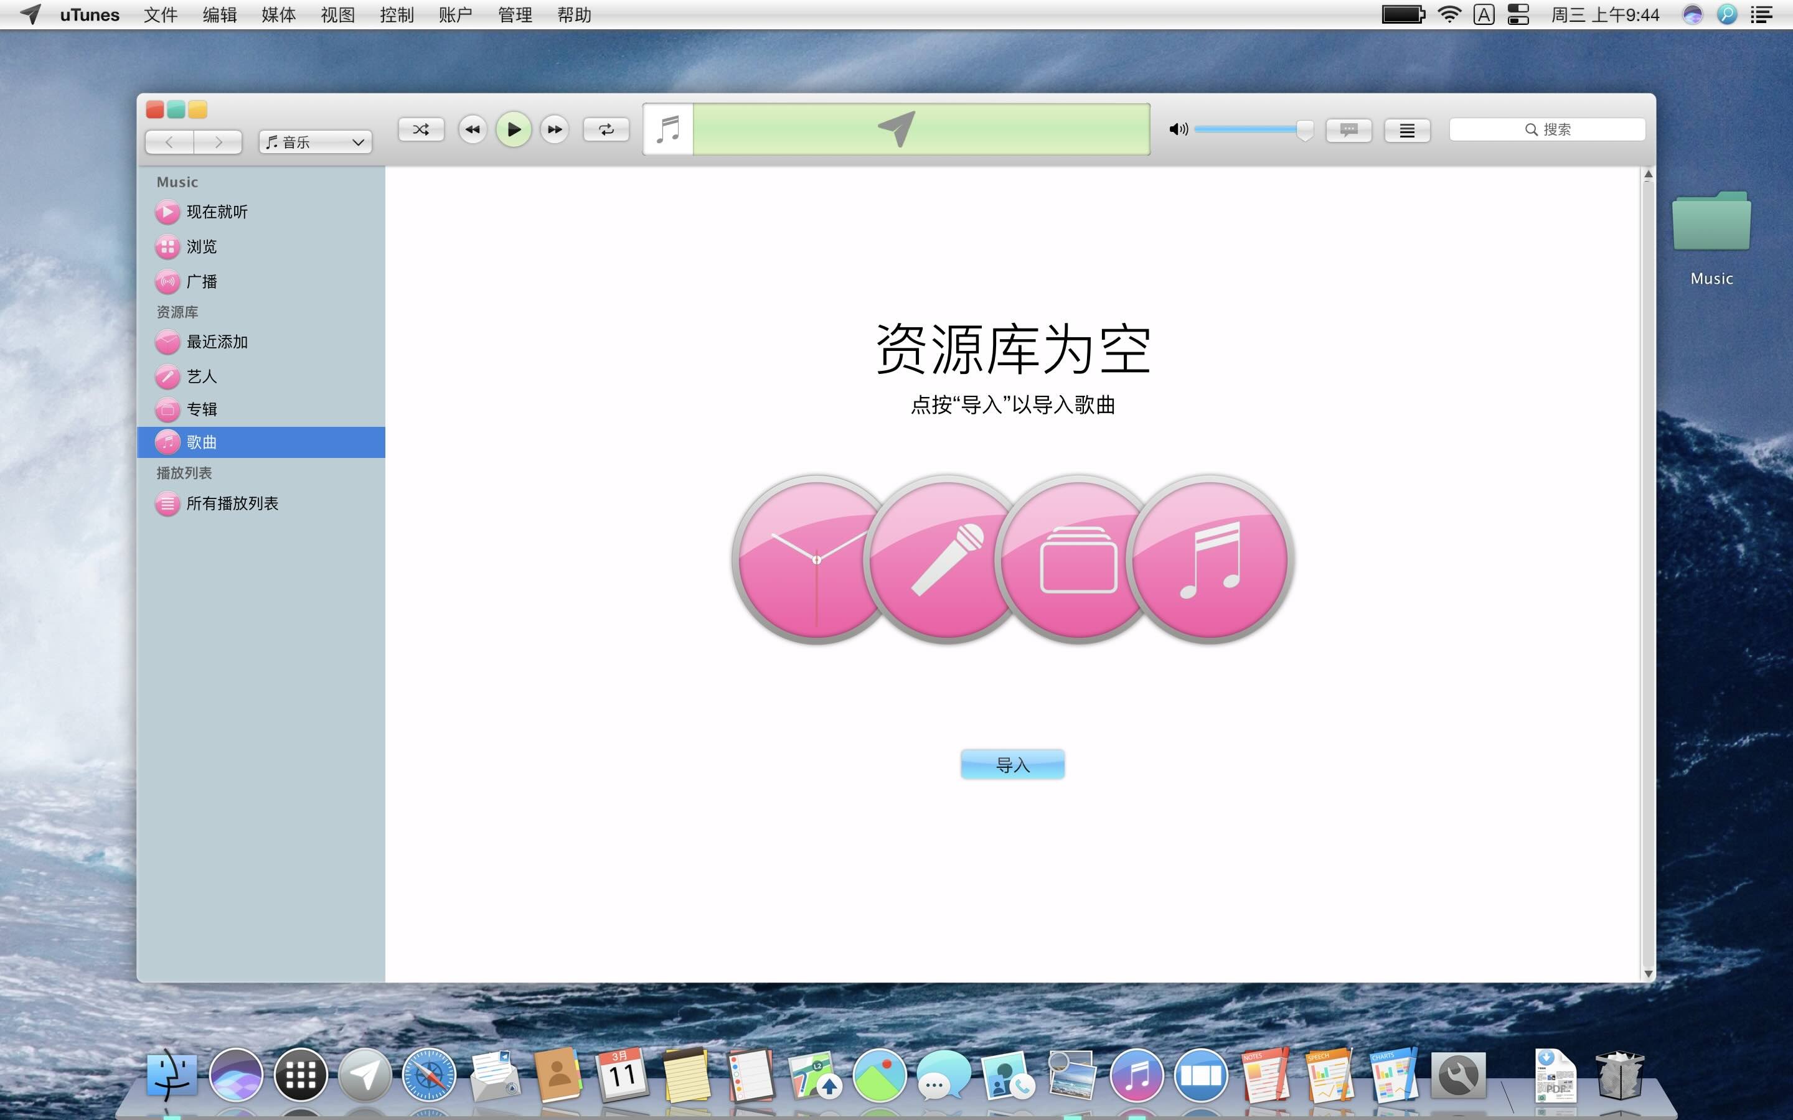Image resolution: width=1793 pixels, height=1120 pixels.
Task: Open 所有播放列表 in the sidebar
Action: 261,504
